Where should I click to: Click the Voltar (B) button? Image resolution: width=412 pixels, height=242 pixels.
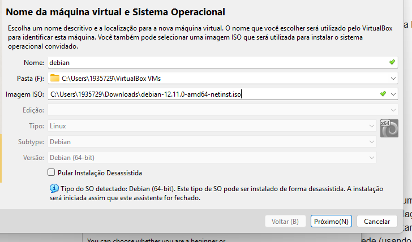[285, 221]
